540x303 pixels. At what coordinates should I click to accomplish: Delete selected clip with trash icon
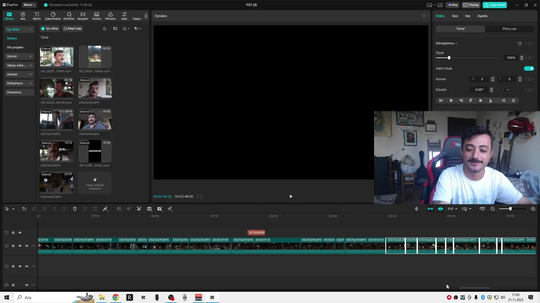75,209
